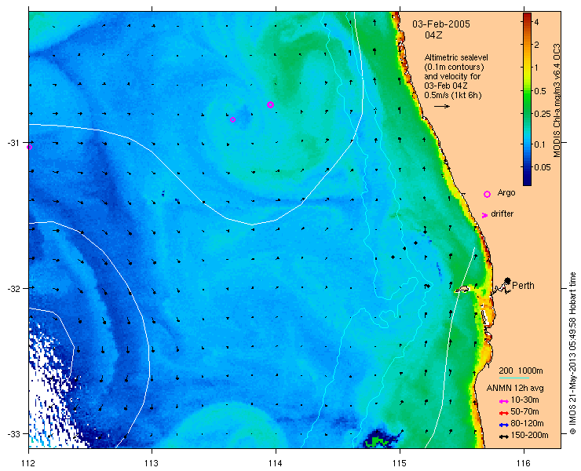Click the magenta drifter arrow legend symbol

[x=484, y=215]
